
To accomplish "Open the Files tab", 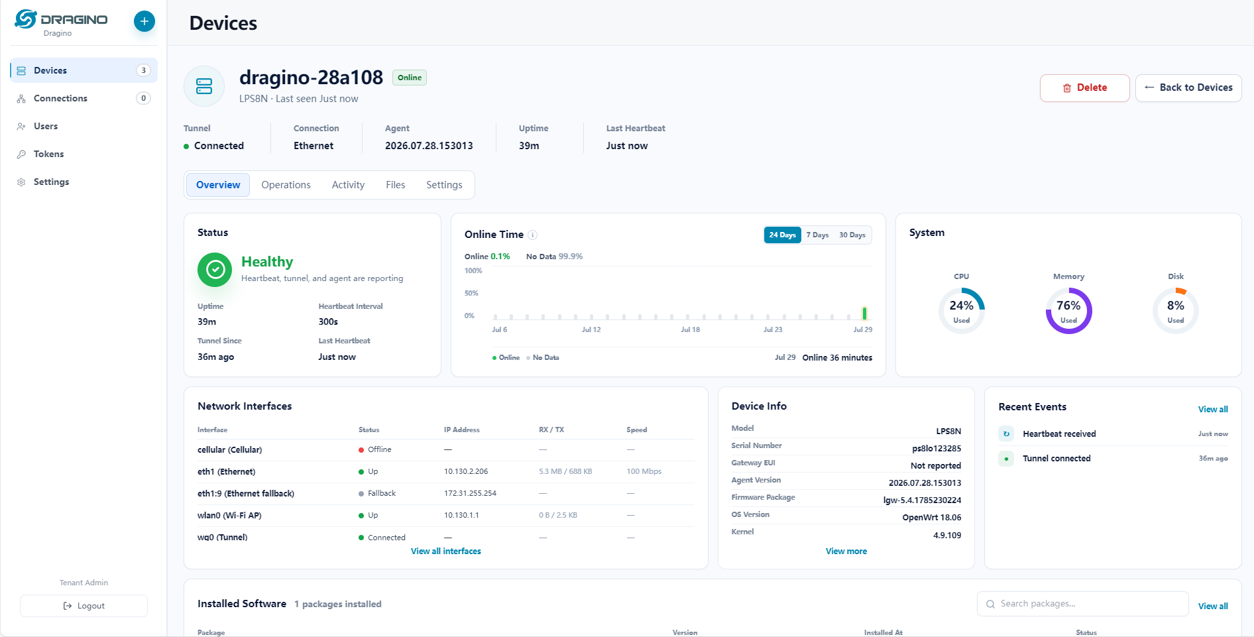I will click(395, 185).
